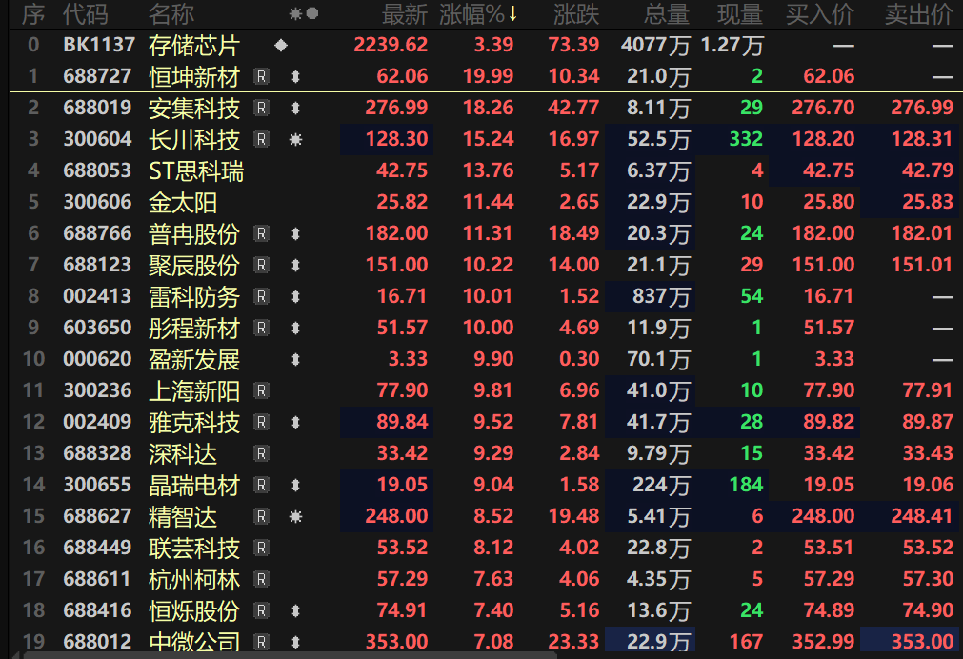Click the 代码 column header
Viewport: 963px width, 659px height.
pyautogui.click(x=86, y=14)
